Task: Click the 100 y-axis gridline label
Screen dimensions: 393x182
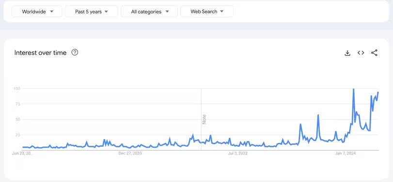Action: coord(17,88)
